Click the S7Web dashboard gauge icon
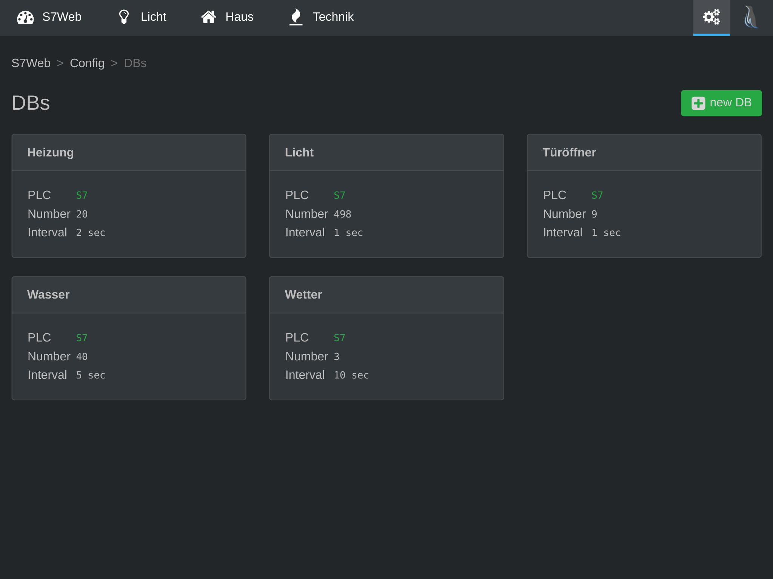The height and width of the screenshot is (579, 773). click(25, 17)
